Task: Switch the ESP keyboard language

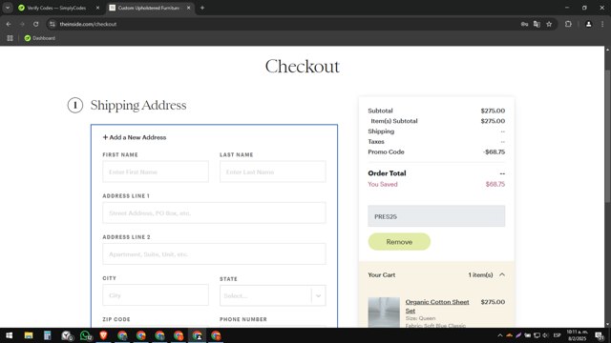Action: (x=558, y=335)
